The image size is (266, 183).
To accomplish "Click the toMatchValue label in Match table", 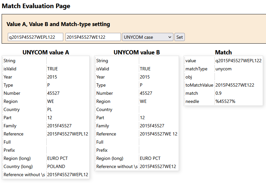I will click(199, 85).
